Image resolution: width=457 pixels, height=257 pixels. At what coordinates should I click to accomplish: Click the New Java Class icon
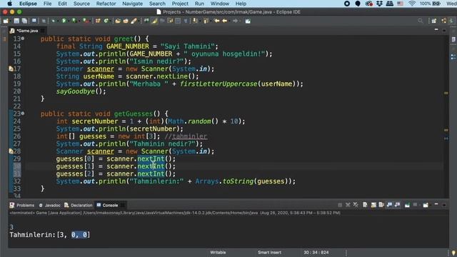click(x=106, y=21)
